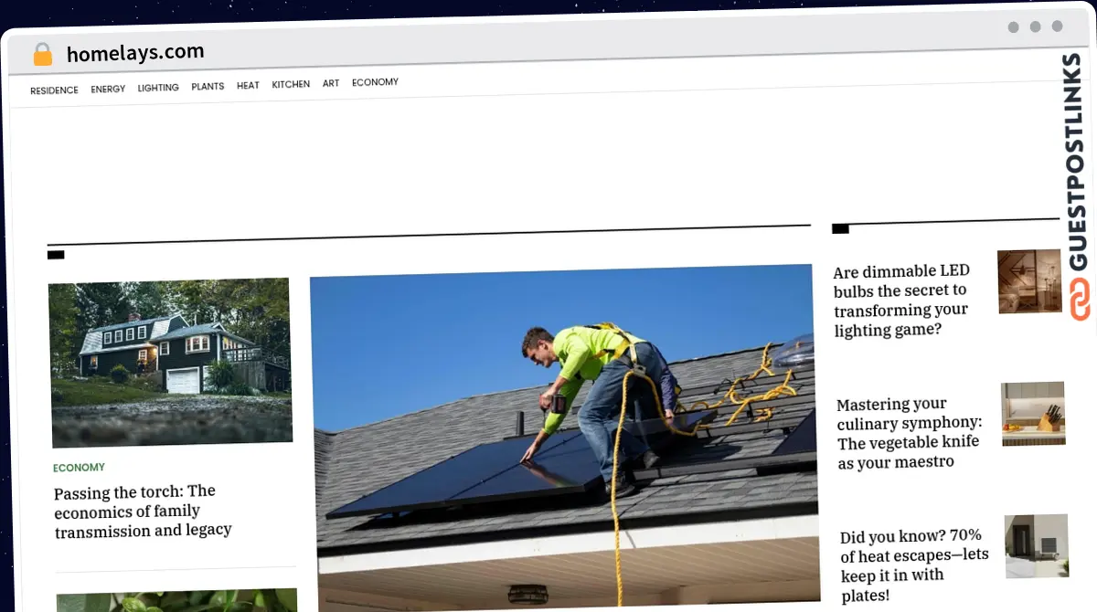Go to the LIGHTING section
The image size is (1097, 612).
(x=158, y=88)
